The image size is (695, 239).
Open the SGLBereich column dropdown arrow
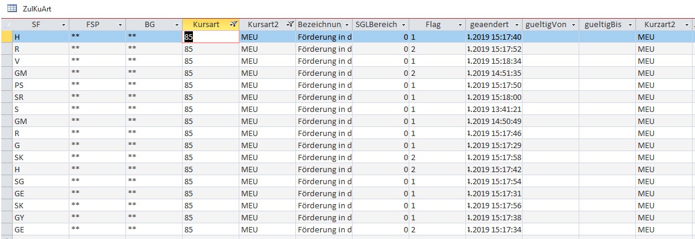(x=403, y=25)
